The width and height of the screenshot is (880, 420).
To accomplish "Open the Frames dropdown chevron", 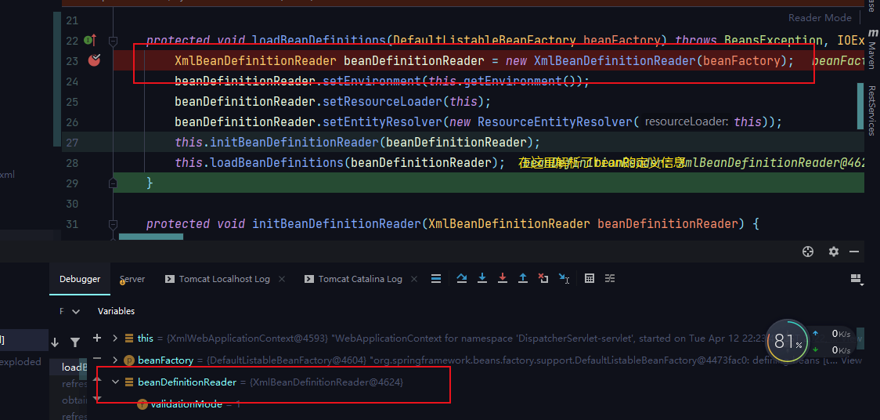I will 76,311.
